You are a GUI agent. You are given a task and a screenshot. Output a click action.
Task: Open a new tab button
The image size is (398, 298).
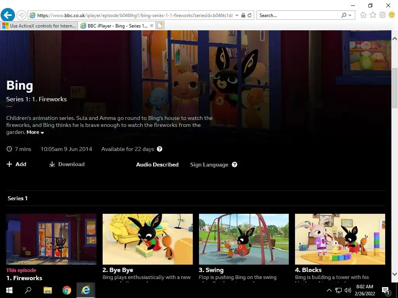[x=160, y=26]
